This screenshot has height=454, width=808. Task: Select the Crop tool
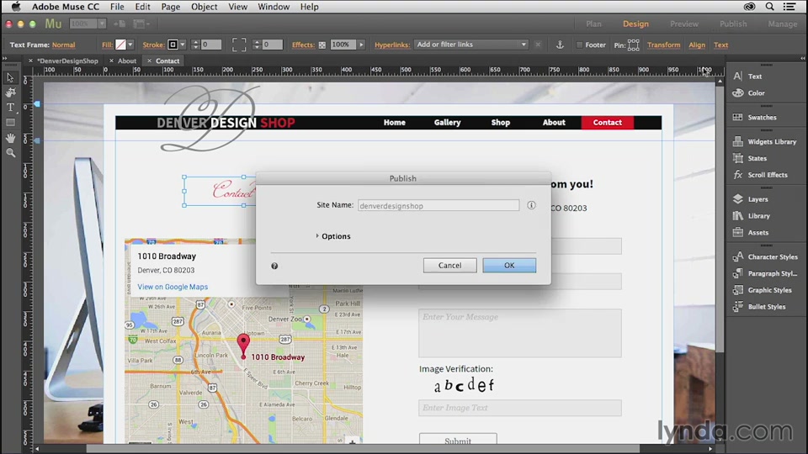tap(10, 92)
